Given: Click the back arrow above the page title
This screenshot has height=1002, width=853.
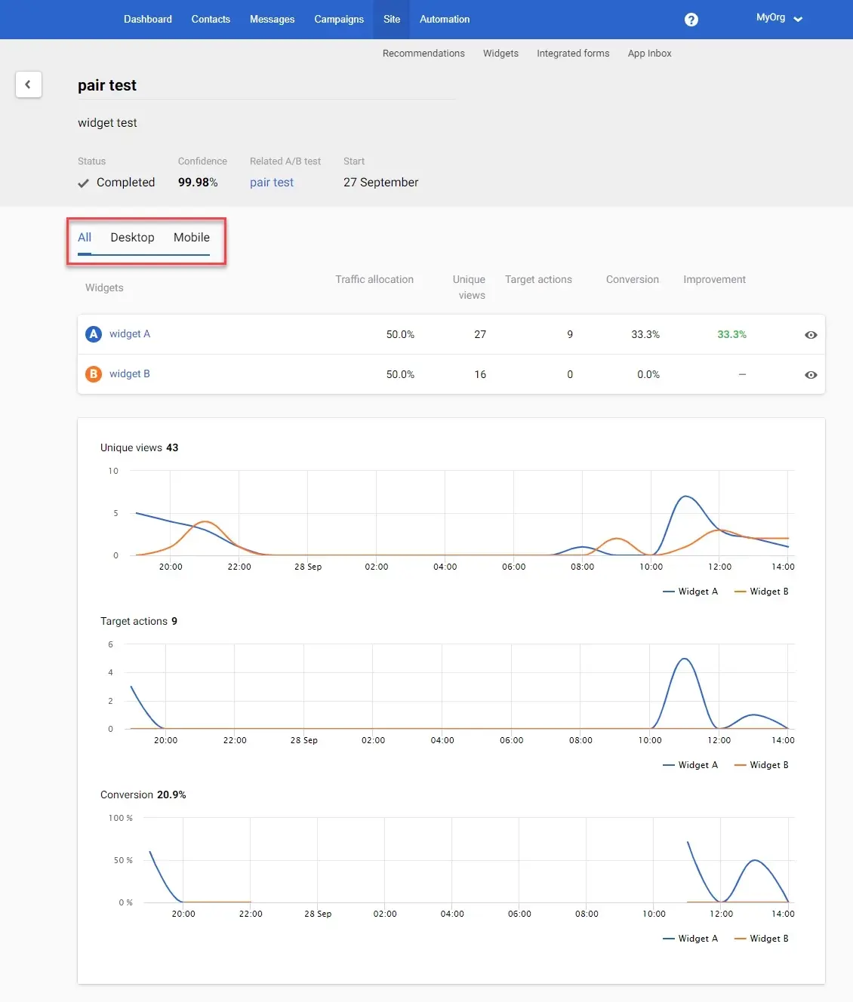Looking at the screenshot, I should click(29, 85).
